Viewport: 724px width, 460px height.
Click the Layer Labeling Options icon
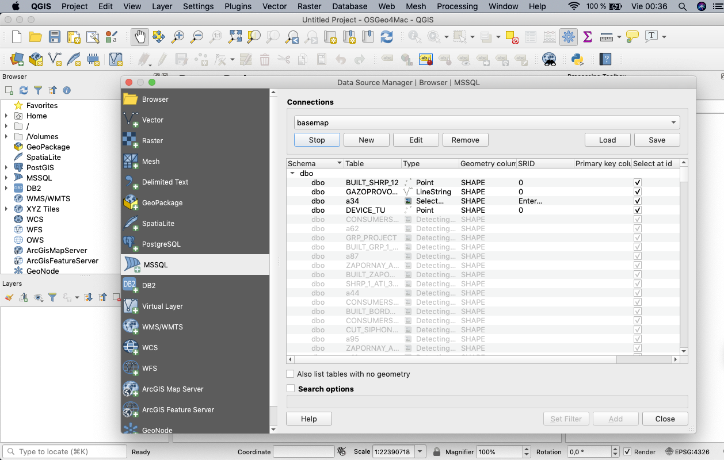tap(388, 59)
